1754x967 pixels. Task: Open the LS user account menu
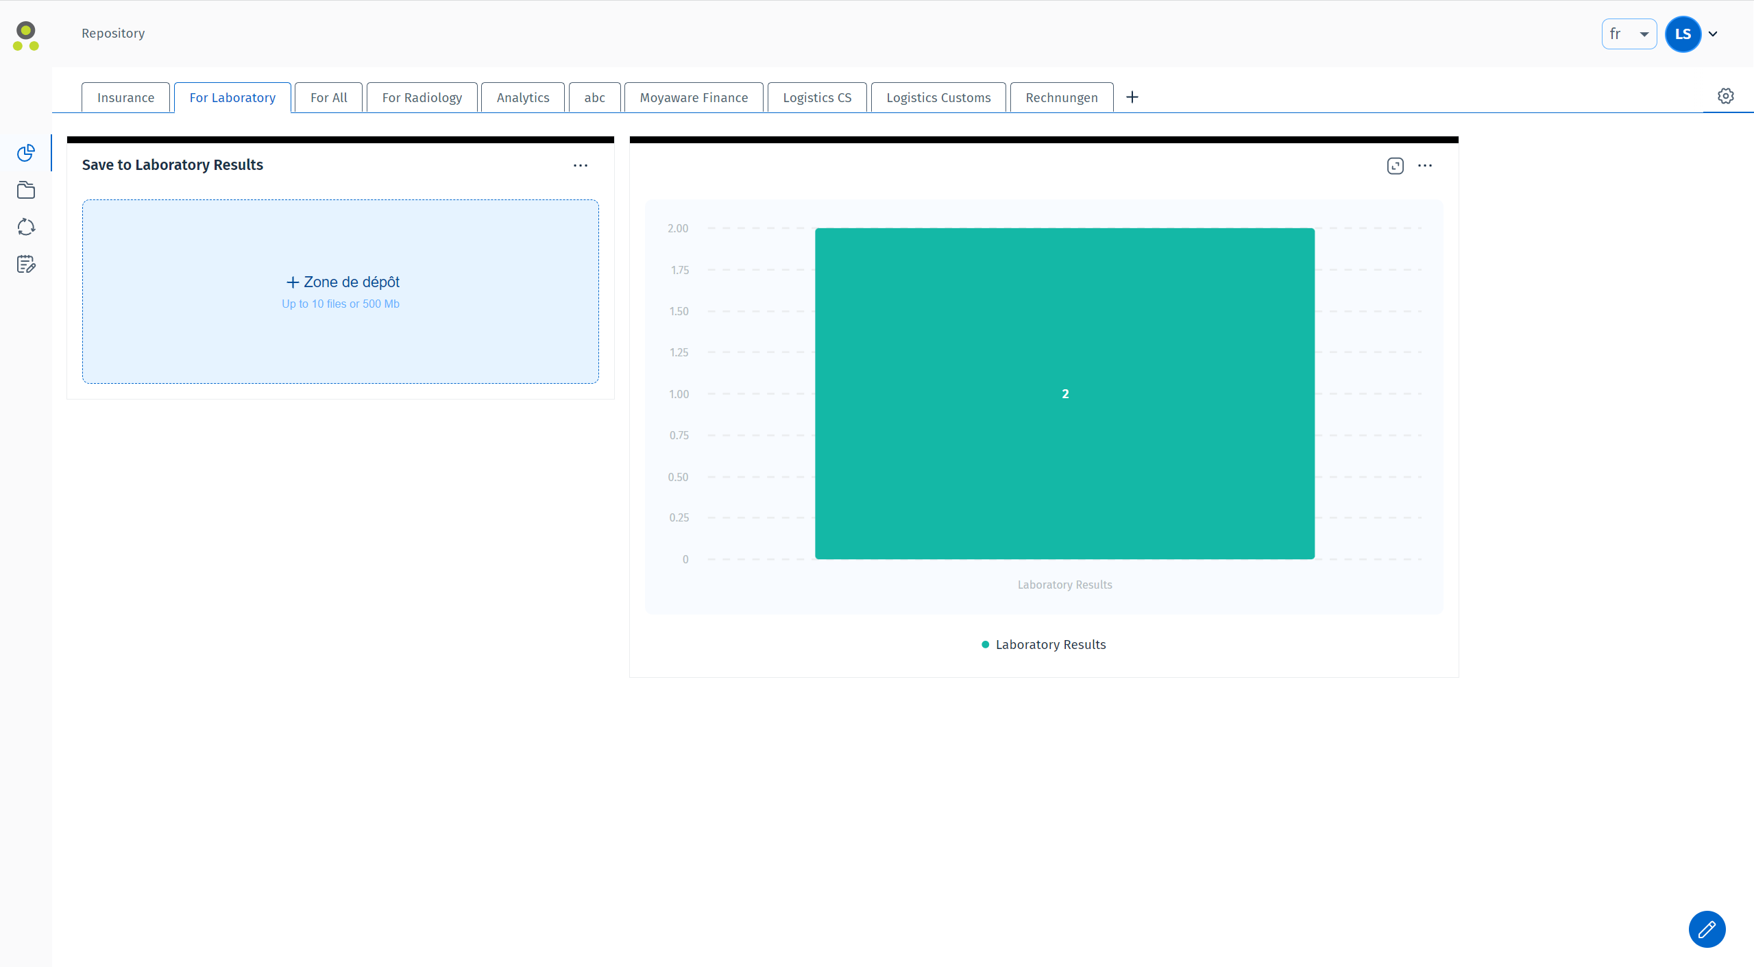[x=1684, y=34]
